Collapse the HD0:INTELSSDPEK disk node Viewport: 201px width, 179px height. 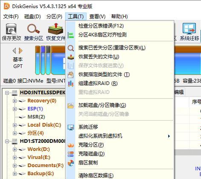point(7,93)
